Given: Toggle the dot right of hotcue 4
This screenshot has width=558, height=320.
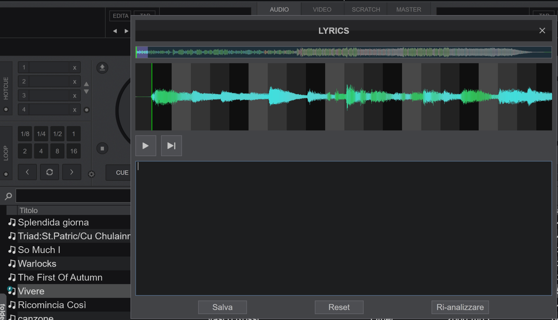Looking at the screenshot, I should tap(86, 110).
